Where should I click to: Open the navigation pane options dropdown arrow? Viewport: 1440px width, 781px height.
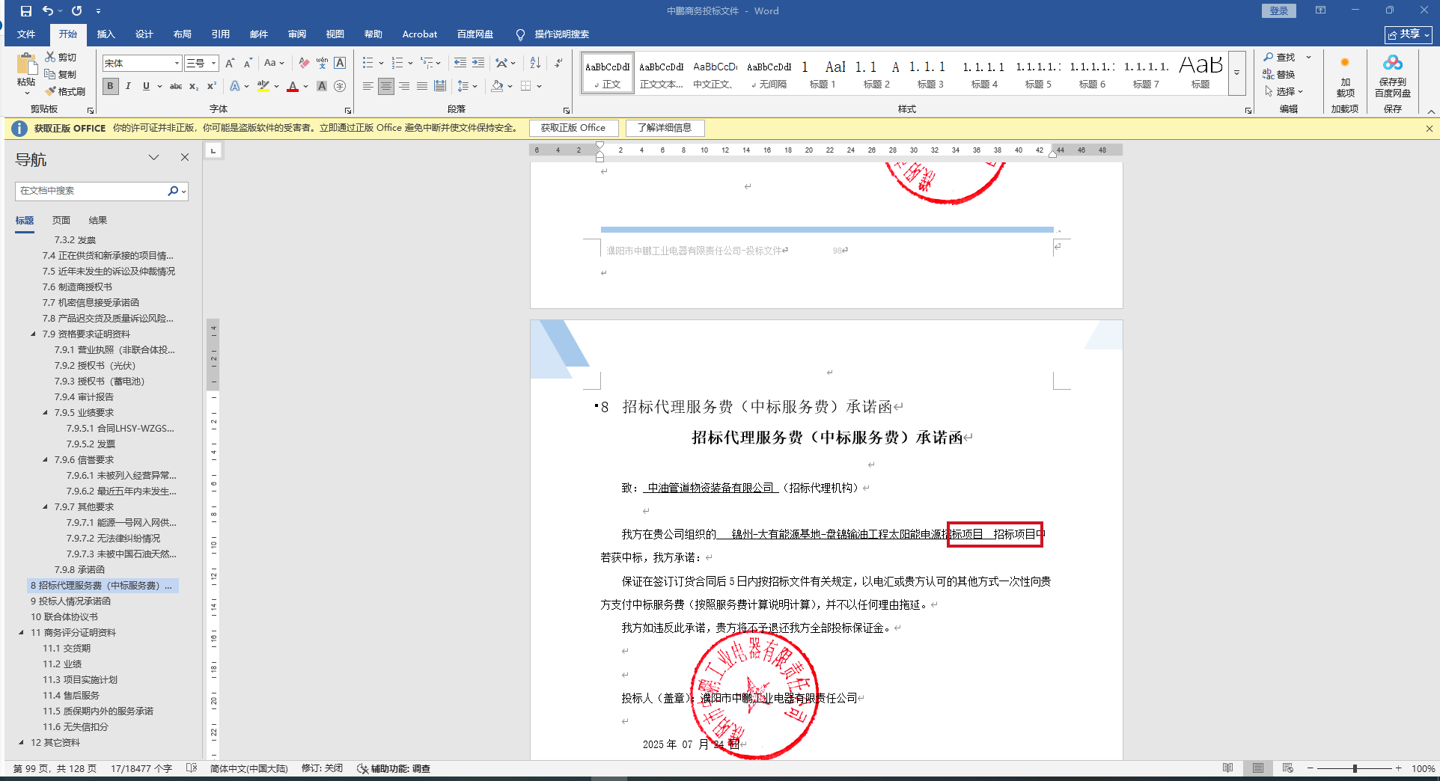click(x=153, y=157)
